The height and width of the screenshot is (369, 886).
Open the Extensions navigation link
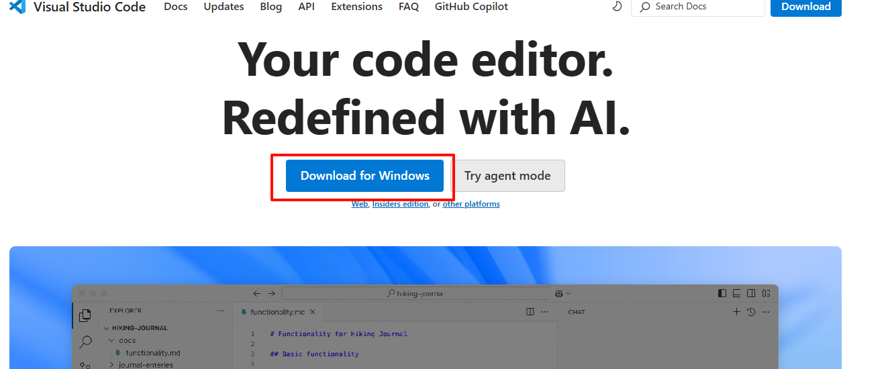[356, 7]
